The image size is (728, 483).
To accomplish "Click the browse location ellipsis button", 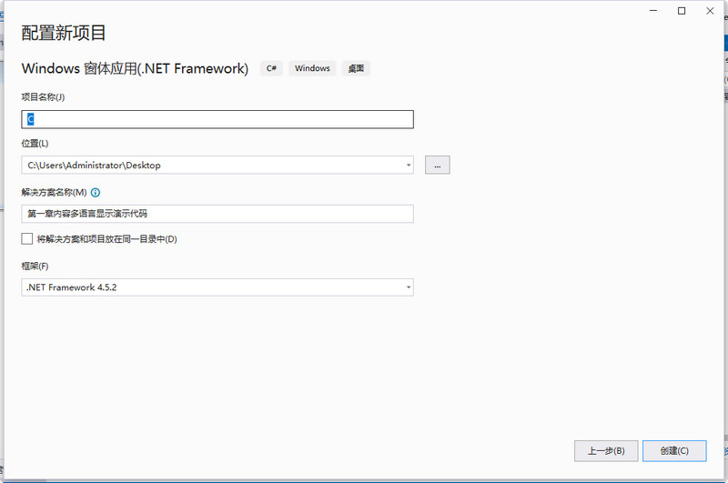I will (438, 166).
